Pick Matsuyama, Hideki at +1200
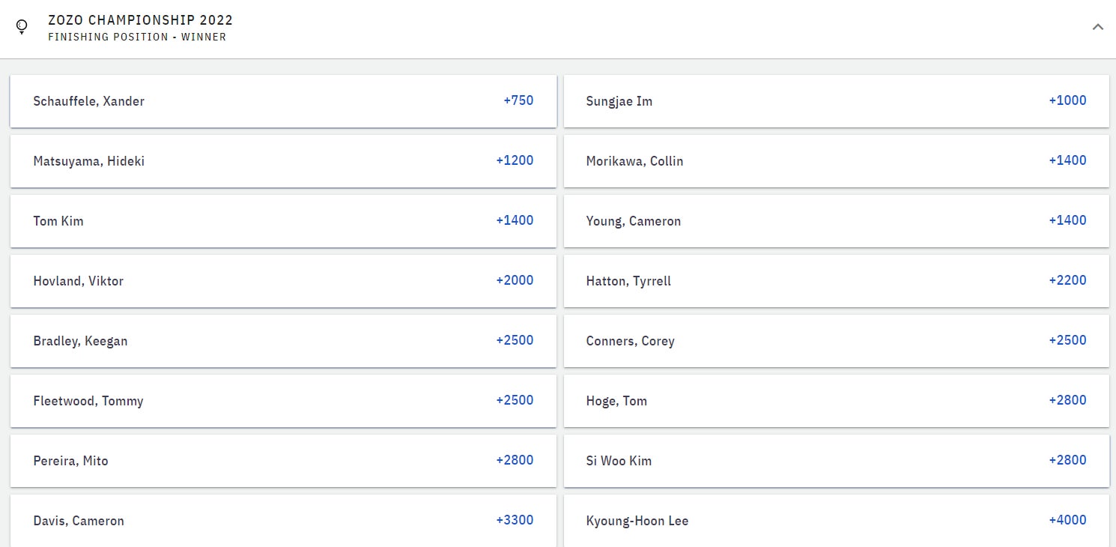This screenshot has width=1116, height=547. [x=283, y=161]
